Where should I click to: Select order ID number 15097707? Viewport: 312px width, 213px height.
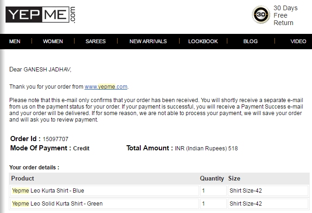pyautogui.click(x=56, y=139)
